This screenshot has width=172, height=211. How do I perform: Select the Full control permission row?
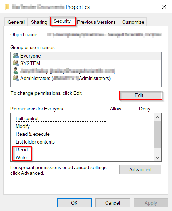tap(60, 118)
